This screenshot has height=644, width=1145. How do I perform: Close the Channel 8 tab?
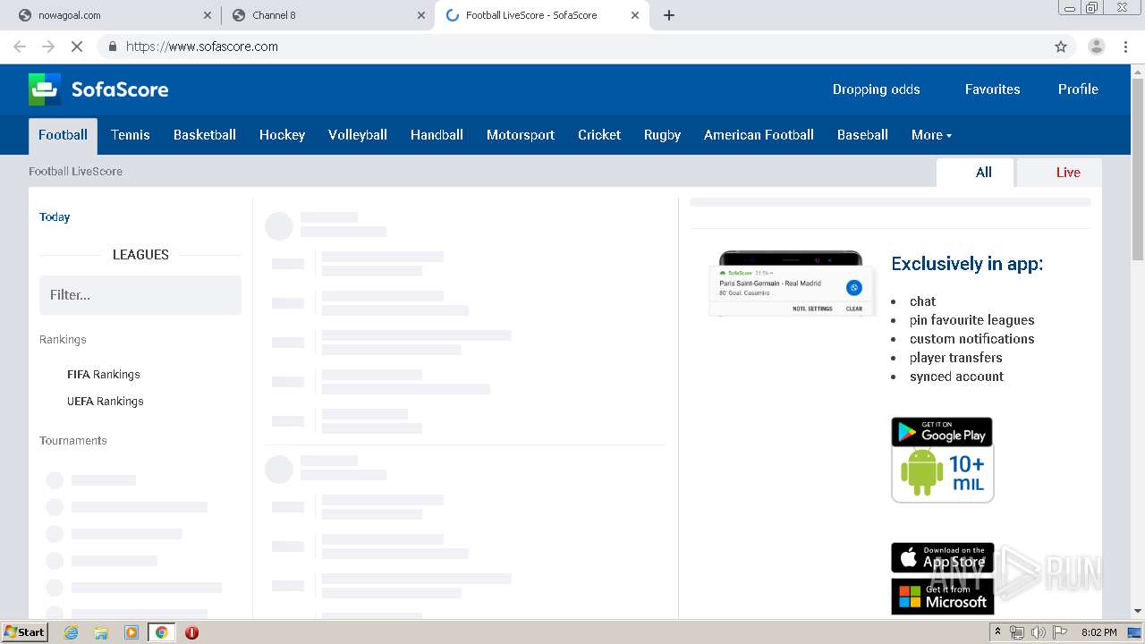click(x=421, y=15)
